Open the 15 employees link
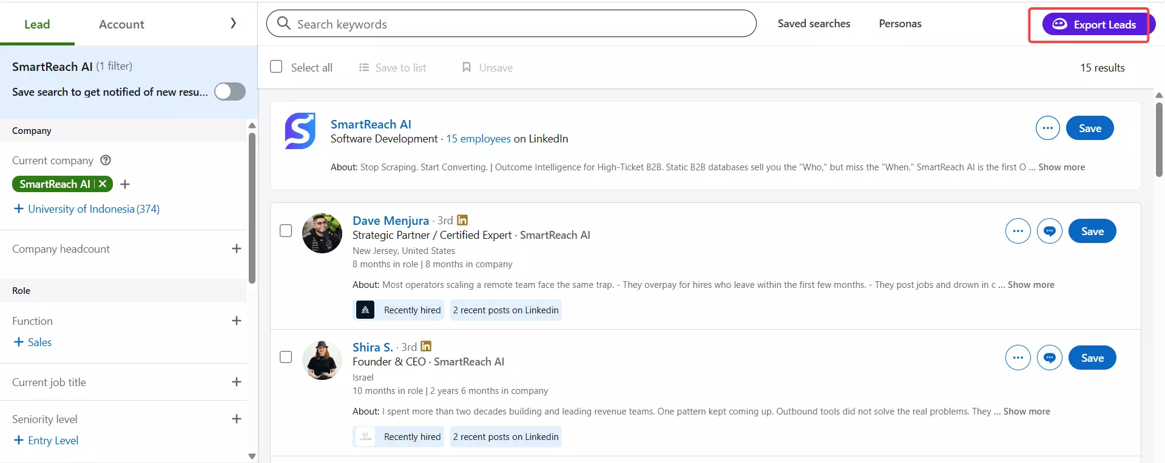 pyautogui.click(x=478, y=139)
